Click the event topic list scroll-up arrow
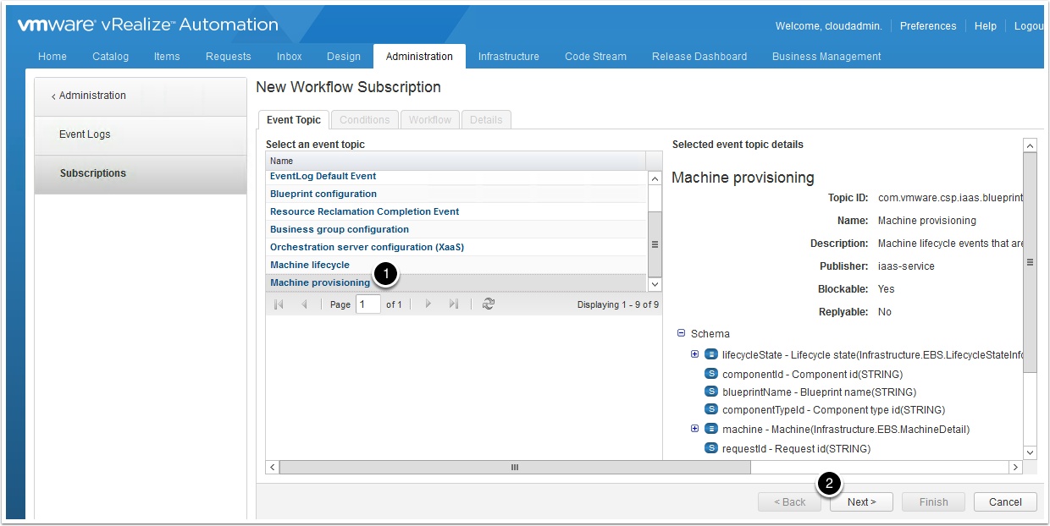Screen dimensions: 1050x526 coord(655,178)
